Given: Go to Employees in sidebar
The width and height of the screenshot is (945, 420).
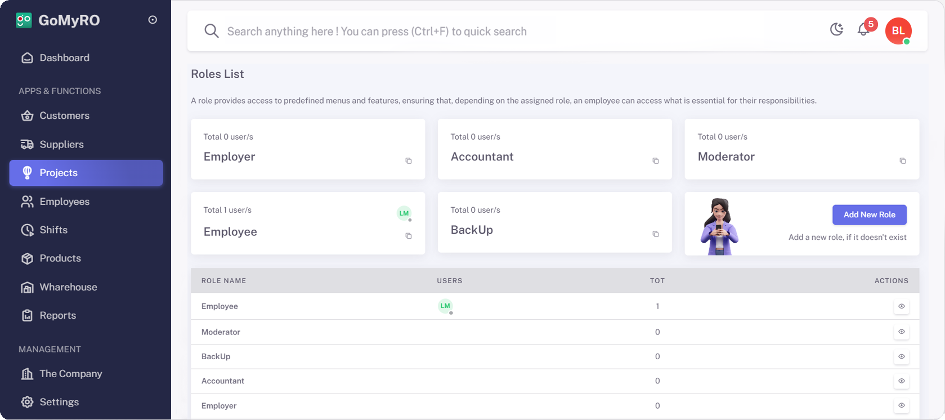Looking at the screenshot, I should (64, 202).
